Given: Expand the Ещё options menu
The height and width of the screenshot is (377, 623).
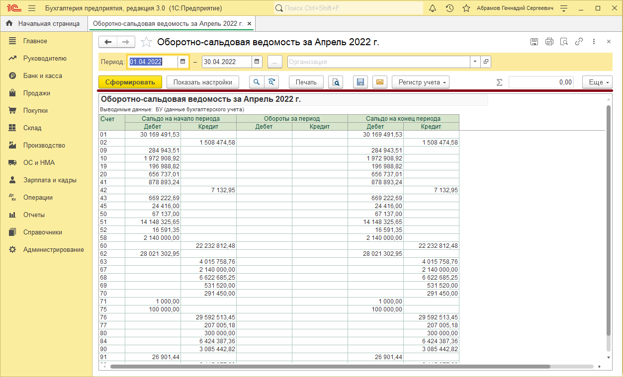Looking at the screenshot, I should 597,82.
